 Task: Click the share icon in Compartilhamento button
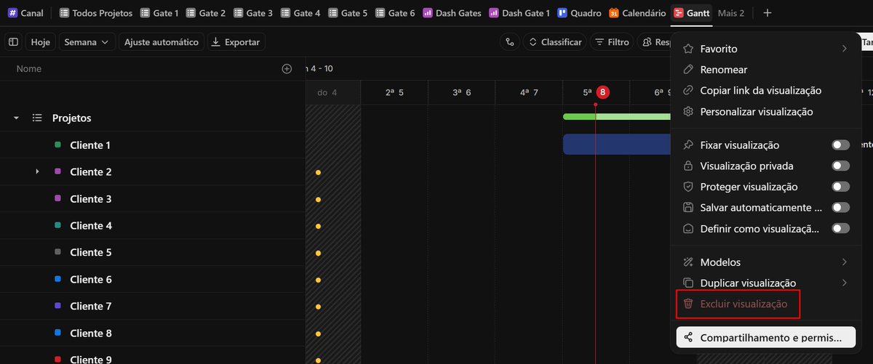pos(688,338)
